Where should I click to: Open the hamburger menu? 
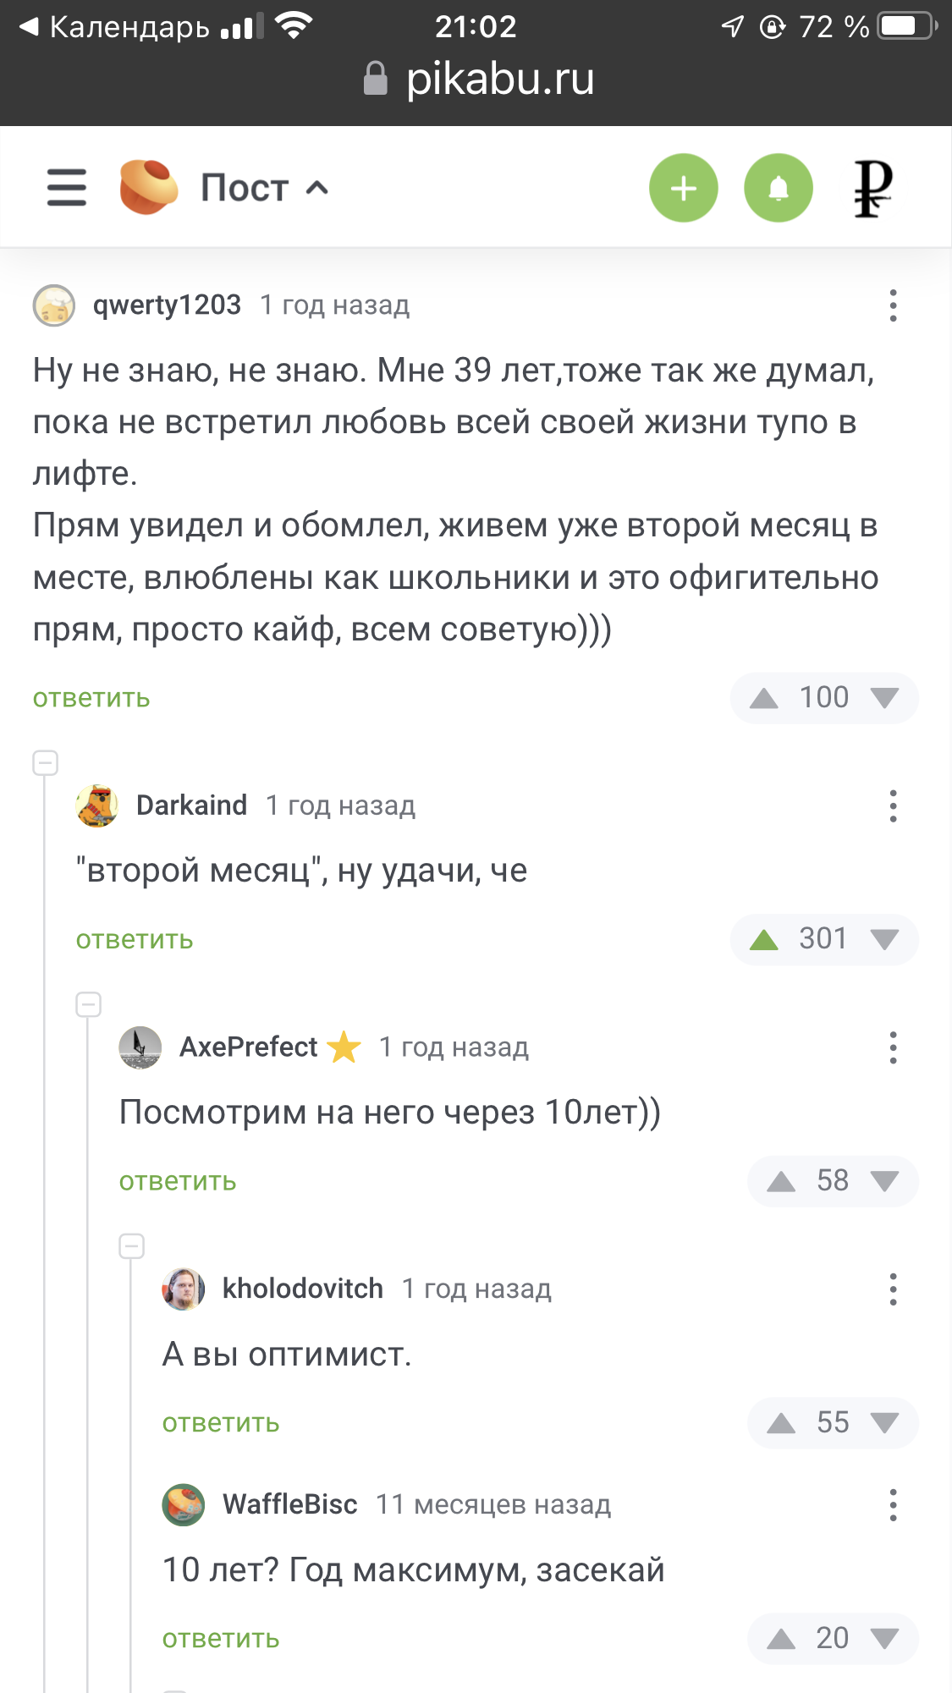[67, 187]
